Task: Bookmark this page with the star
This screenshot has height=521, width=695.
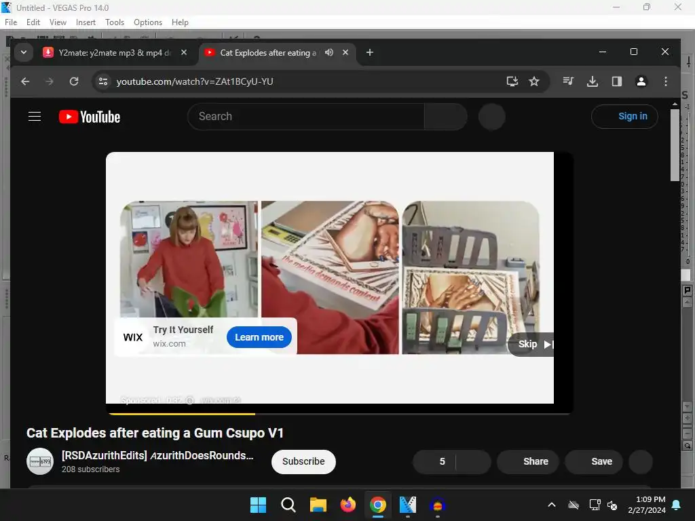Action: [x=534, y=81]
